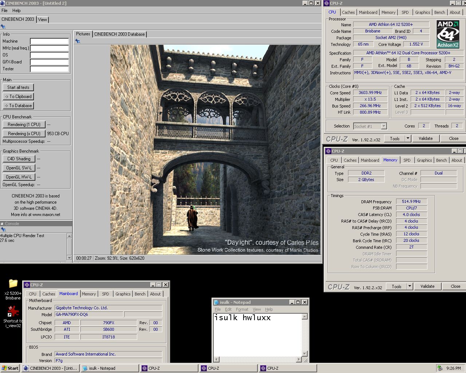Open the Tools dropdown arrow in the CPU window of CPU-Z
The width and height of the screenshot is (466, 373).
[x=408, y=138]
